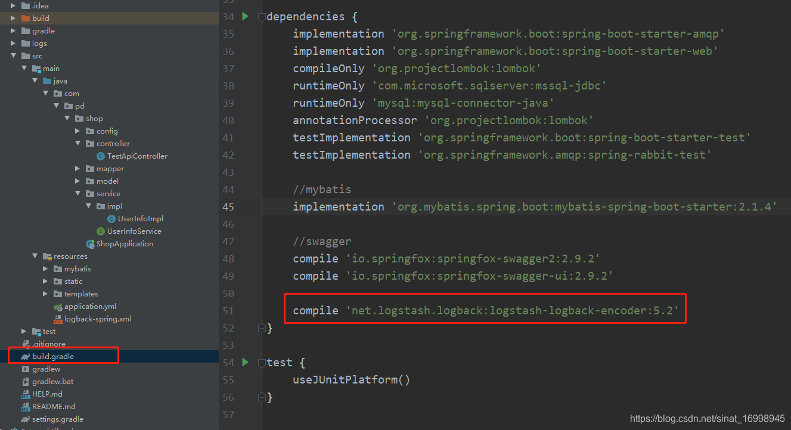
Task: Expand the config package arrow
Action: [x=77, y=131]
